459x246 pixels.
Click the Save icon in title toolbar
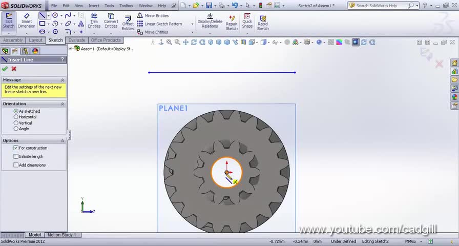click(208, 5)
